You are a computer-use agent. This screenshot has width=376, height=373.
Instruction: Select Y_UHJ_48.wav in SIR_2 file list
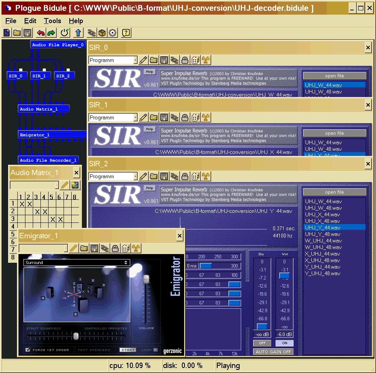click(x=334, y=273)
